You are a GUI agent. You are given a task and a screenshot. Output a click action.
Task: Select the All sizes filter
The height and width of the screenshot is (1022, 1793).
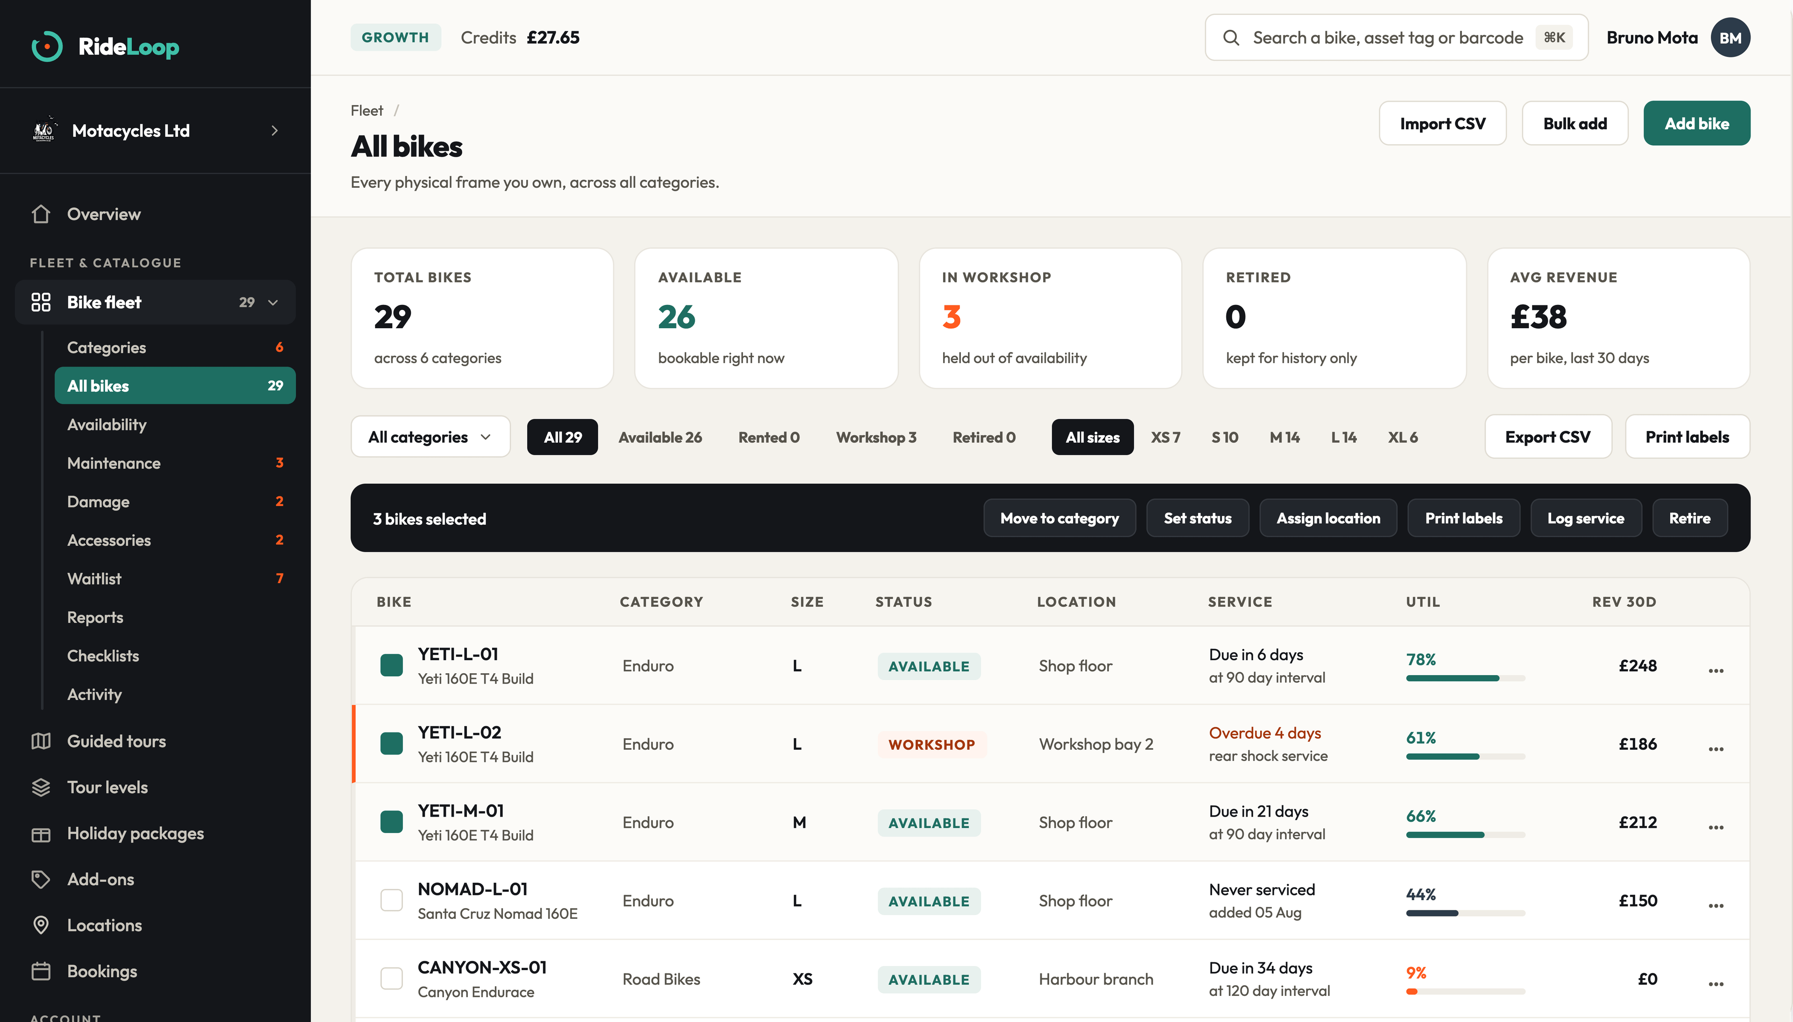pyautogui.click(x=1092, y=437)
